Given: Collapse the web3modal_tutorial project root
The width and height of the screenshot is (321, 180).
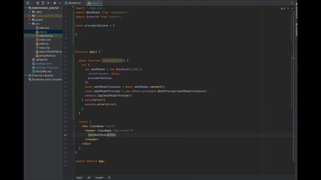Looking at the screenshot, I should (x=26, y=8).
